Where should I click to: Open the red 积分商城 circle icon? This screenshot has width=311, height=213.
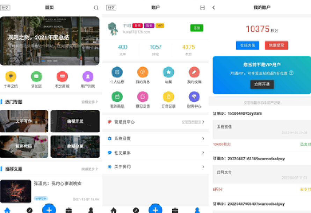(x=62, y=76)
